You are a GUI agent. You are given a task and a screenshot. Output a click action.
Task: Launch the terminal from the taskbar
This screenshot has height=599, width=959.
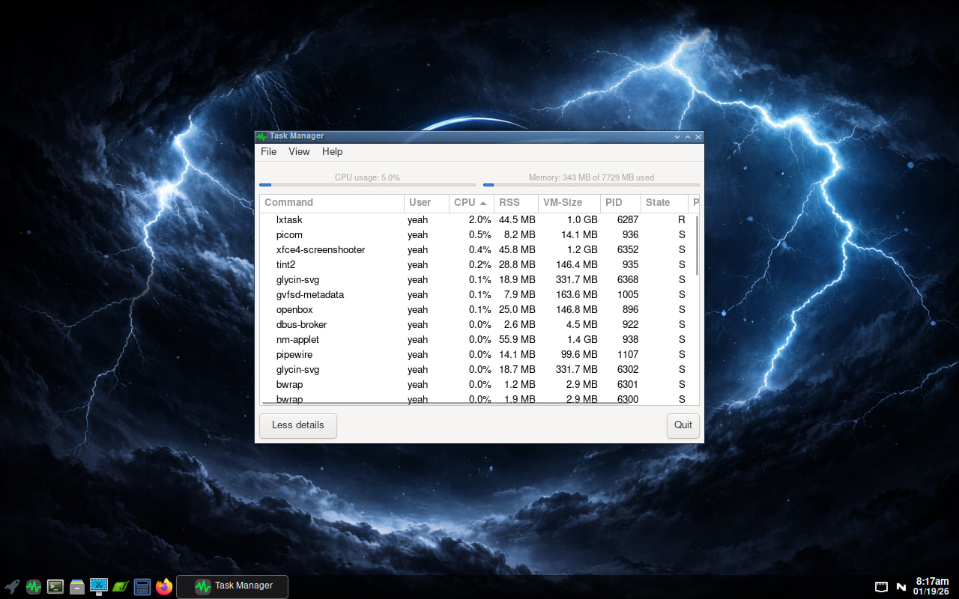click(x=55, y=586)
